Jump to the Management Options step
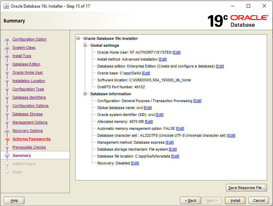This screenshot has height=206, width=273. (30, 122)
